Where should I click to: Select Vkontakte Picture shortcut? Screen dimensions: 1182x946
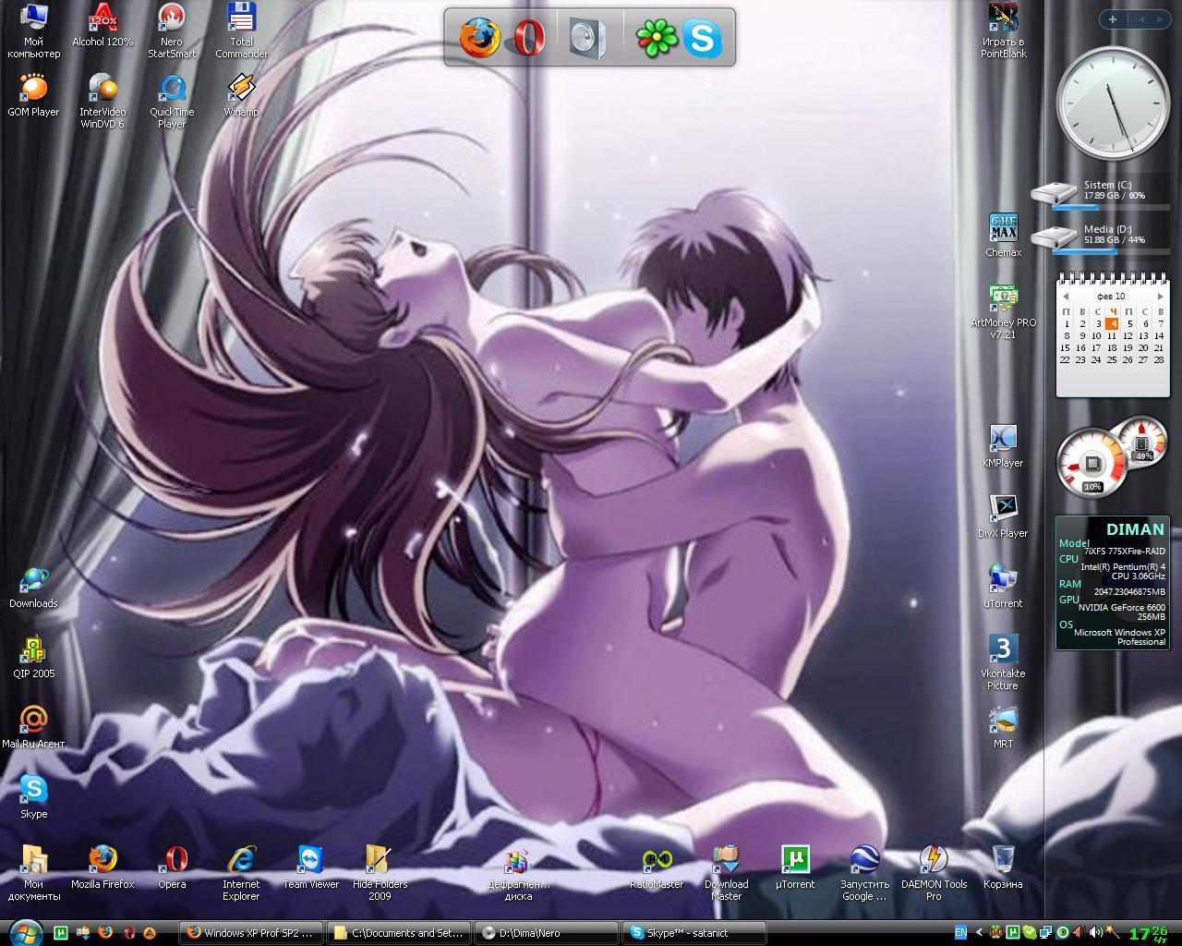pos(1003,662)
